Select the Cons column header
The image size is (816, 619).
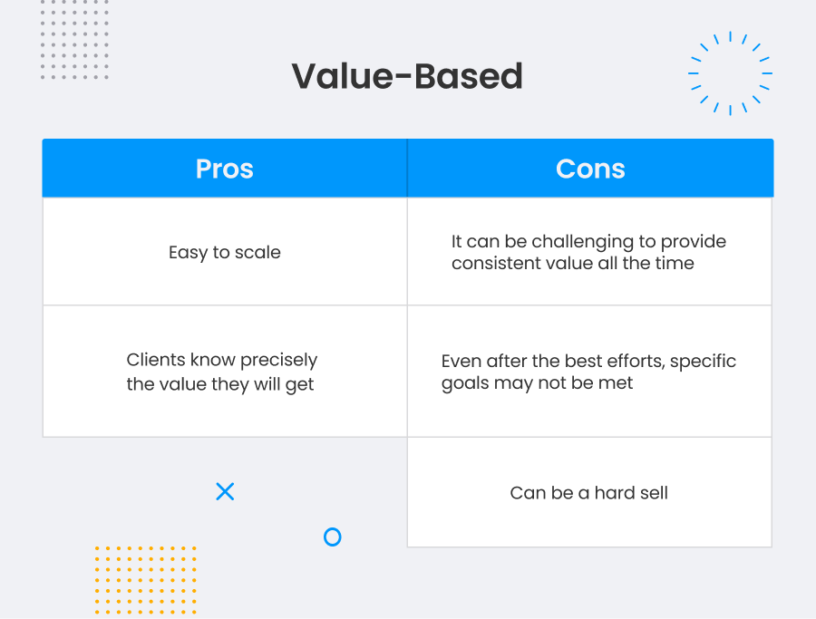pyautogui.click(x=590, y=169)
